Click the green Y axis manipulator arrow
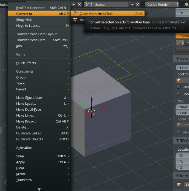This screenshot has width=189, height=191. [x=83, y=105]
